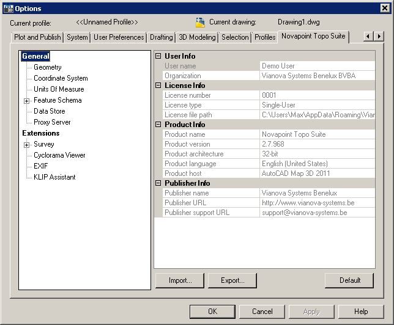Click the License type value Single-User
Screen dimensions: 394x325
318,105
